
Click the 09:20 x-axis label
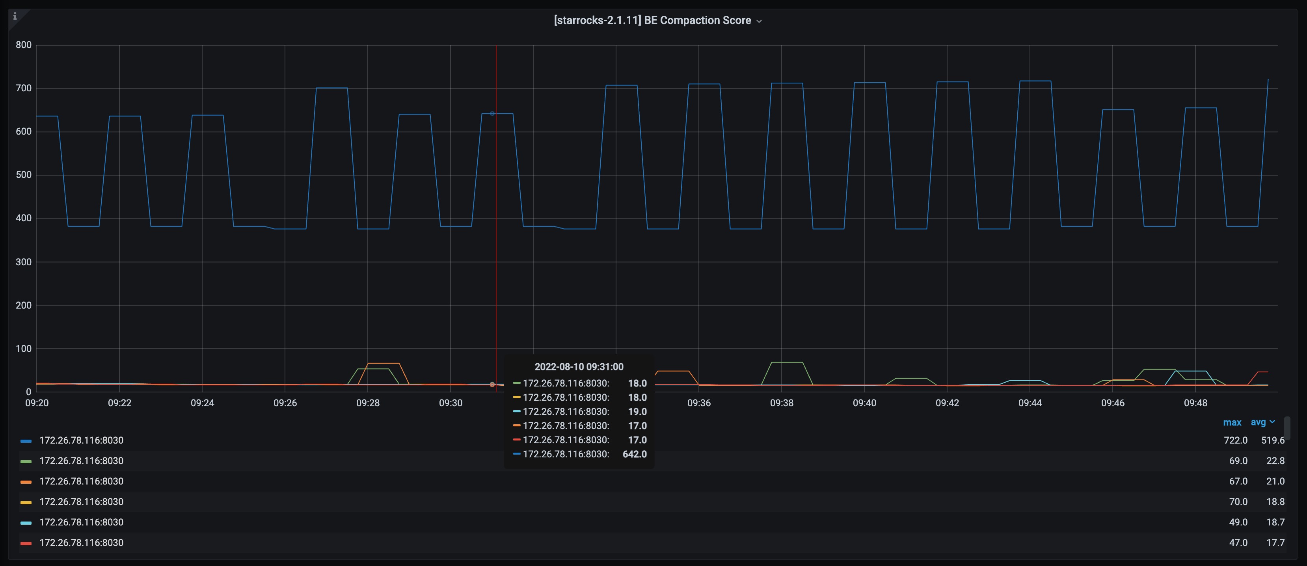37,403
